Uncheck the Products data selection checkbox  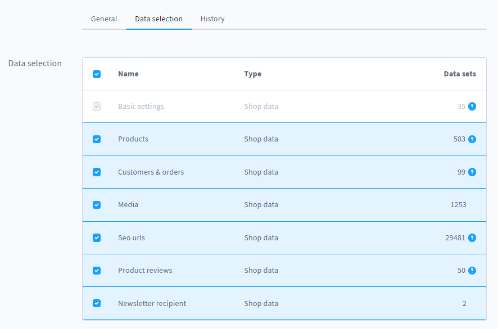coord(97,139)
